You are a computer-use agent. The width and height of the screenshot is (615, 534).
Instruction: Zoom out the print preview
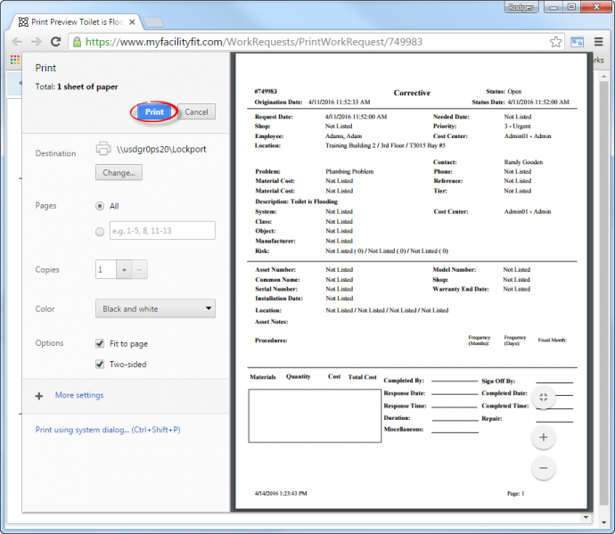[543, 468]
